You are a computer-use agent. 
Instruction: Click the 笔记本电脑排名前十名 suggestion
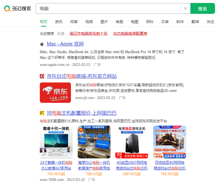pos(88,34)
